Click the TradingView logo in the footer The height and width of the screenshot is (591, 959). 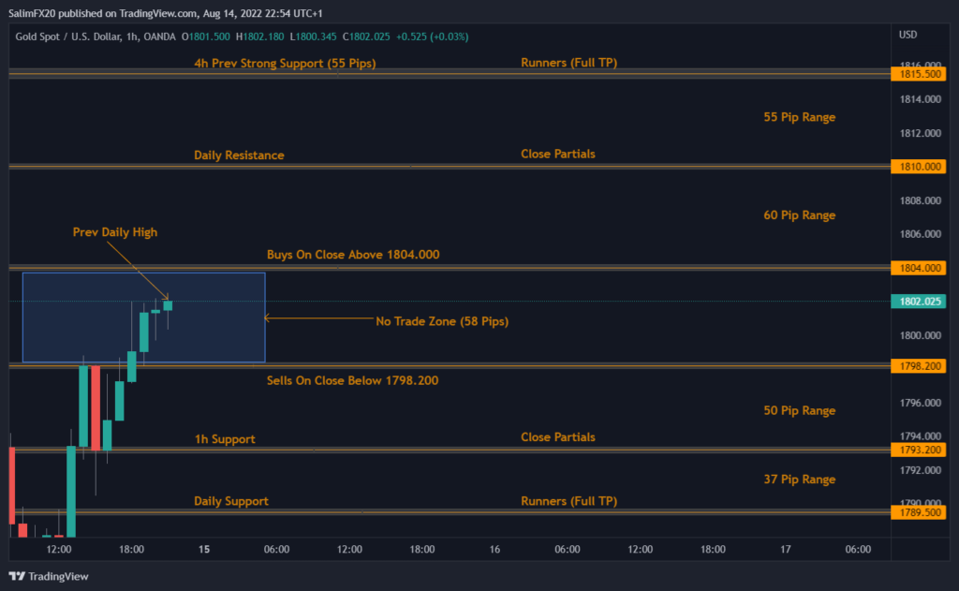point(49,576)
